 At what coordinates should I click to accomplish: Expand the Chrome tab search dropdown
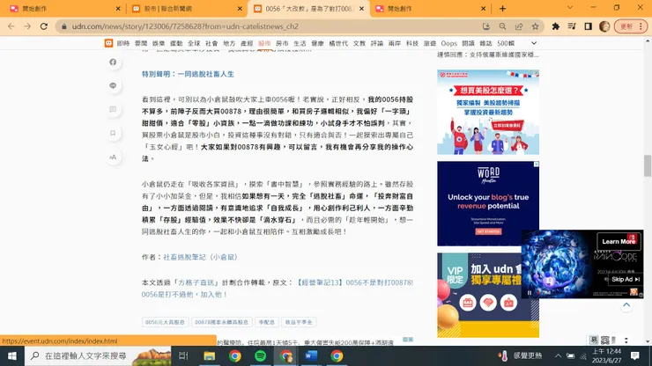[x=570, y=8]
